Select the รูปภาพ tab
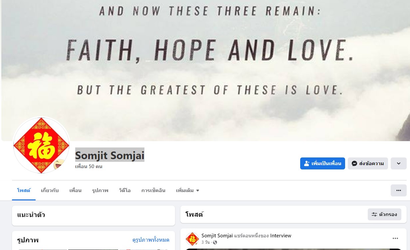The width and height of the screenshot is (410, 250). click(x=100, y=190)
